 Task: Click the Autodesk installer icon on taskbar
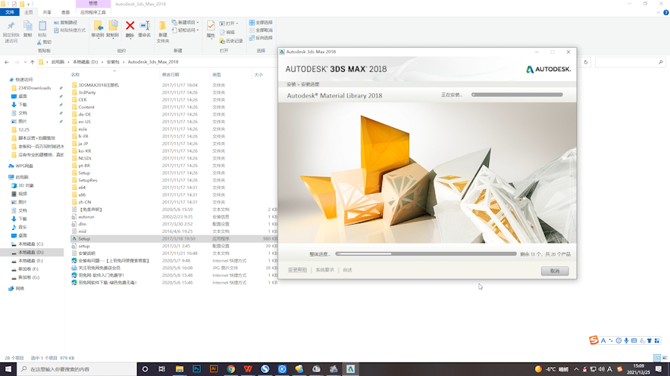click(x=350, y=368)
